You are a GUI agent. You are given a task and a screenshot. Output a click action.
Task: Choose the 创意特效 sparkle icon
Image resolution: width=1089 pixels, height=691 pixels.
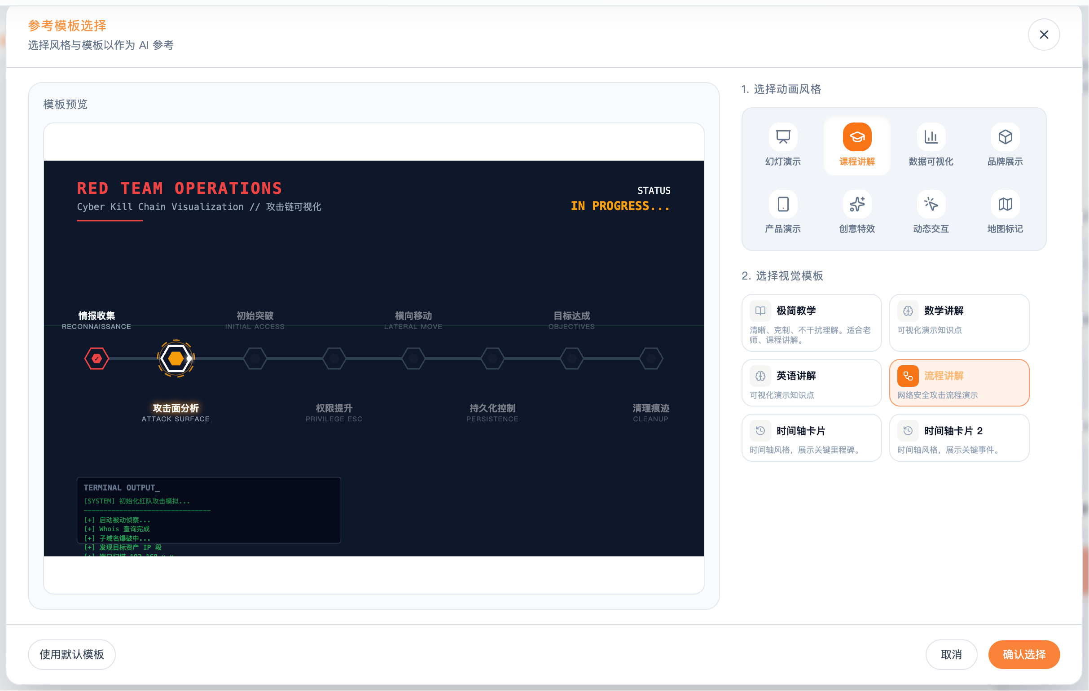click(x=856, y=204)
